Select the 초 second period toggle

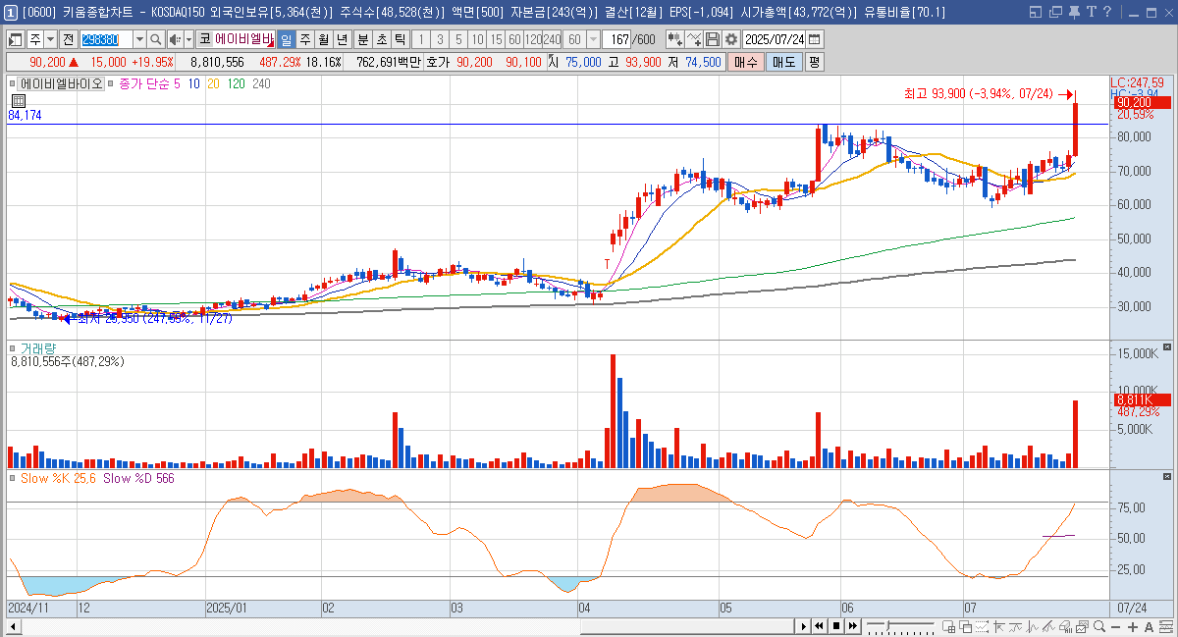click(x=381, y=39)
